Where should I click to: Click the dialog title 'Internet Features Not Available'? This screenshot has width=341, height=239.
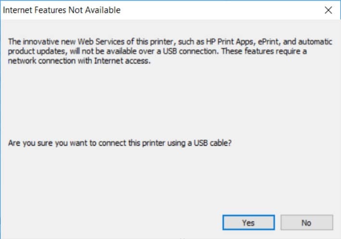pyautogui.click(x=62, y=10)
